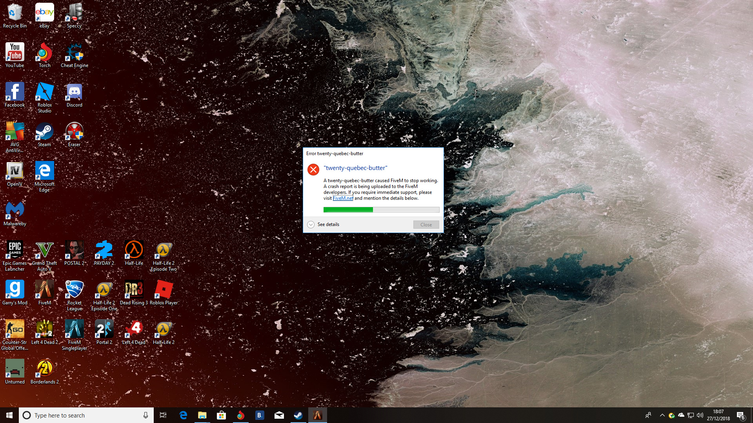Expand the See details section
The width and height of the screenshot is (753, 423).
pyautogui.click(x=322, y=224)
